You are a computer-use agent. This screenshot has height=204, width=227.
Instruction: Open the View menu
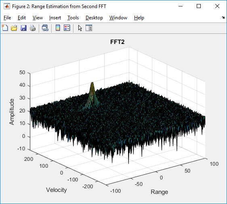38,18
